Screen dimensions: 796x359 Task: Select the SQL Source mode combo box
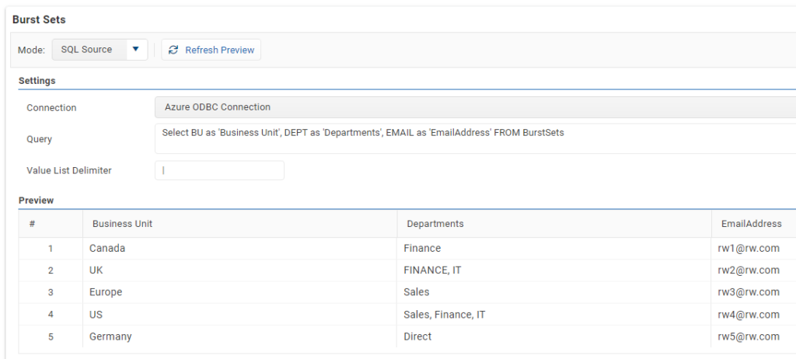(87, 50)
